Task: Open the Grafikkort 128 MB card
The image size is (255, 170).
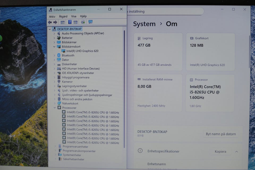Action: 210,52
